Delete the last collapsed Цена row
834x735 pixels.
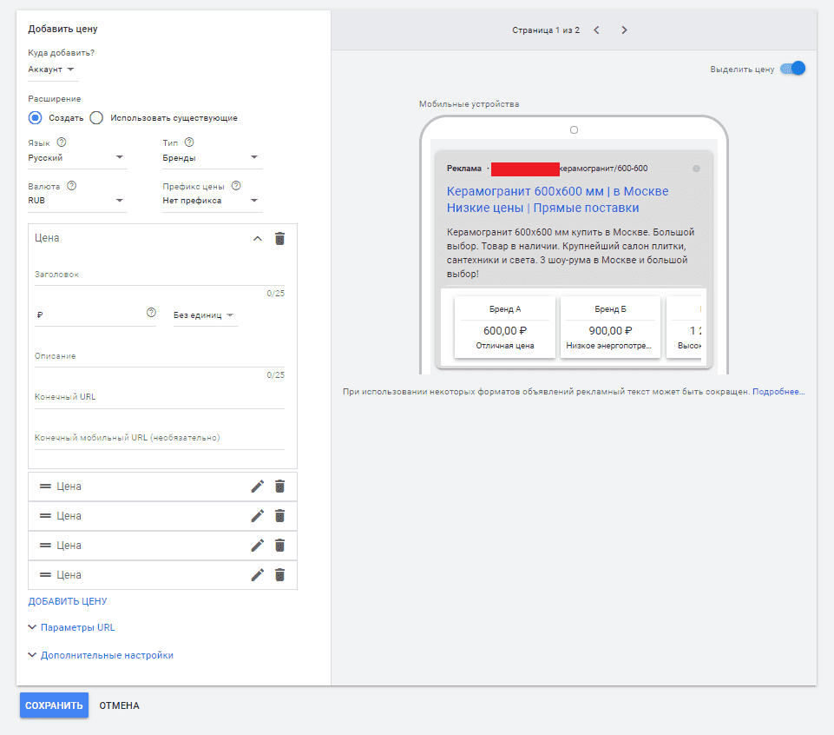(279, 574)
